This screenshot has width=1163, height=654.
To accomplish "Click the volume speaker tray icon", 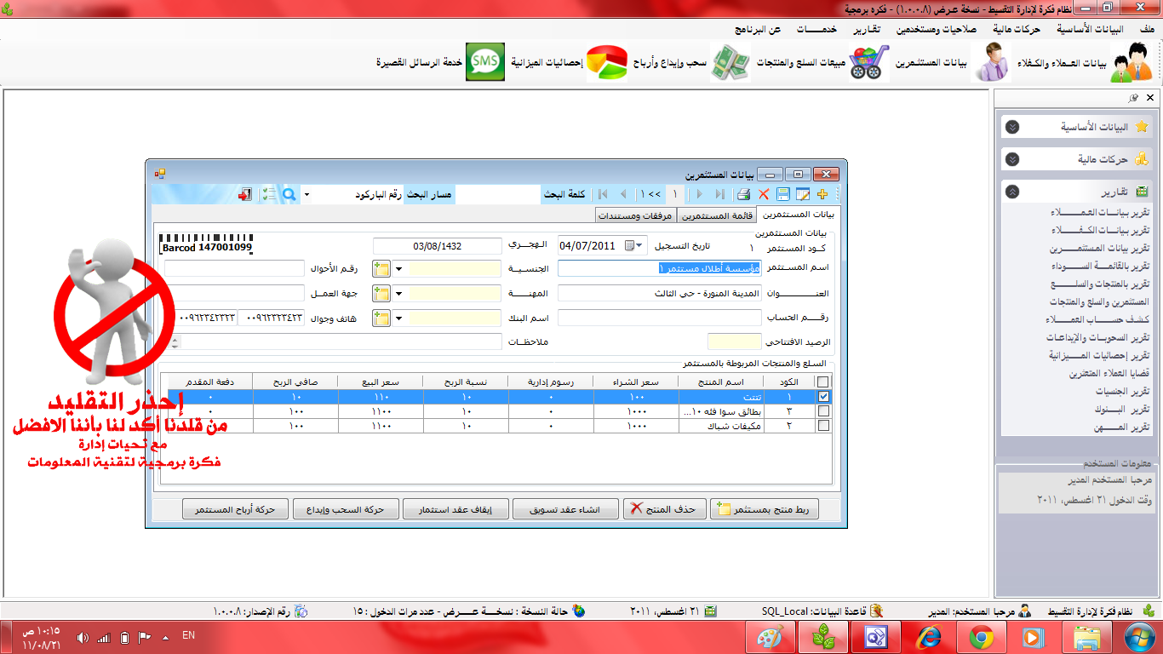I will pyautogui.click(x=83, y=637).
